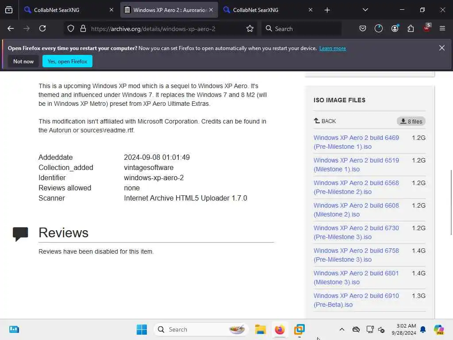This screenshot has height=340, width=453.
Task: Open build 6910 Pre-Beta iso link
Action: [x=356, y=300]
